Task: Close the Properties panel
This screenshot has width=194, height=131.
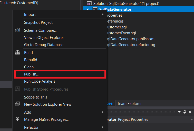Action: (x=190, y=112)
